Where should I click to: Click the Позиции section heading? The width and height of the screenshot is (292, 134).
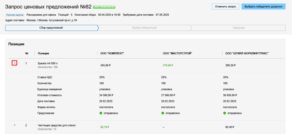click(16, 44)
